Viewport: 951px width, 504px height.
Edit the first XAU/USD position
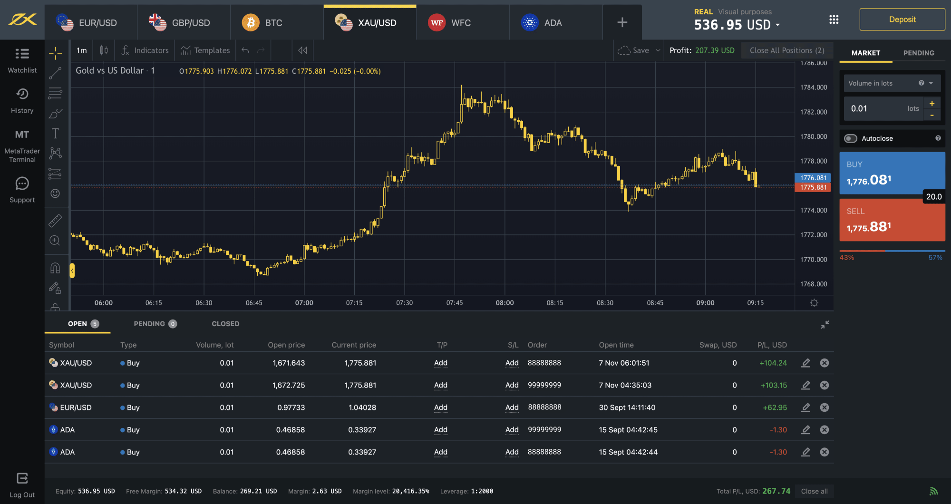click(805, 363)
